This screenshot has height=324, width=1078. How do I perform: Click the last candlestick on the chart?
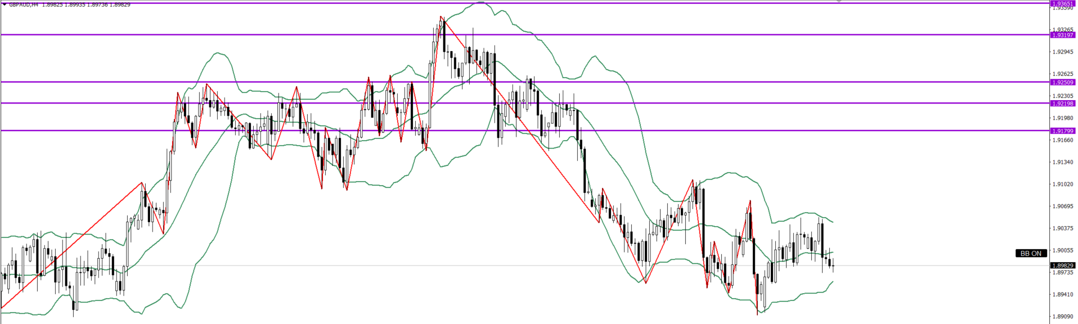(x=833, y=265)
